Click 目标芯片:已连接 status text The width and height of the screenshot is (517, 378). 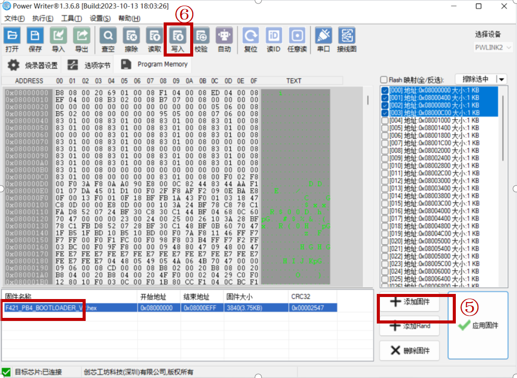pos(38,372)
